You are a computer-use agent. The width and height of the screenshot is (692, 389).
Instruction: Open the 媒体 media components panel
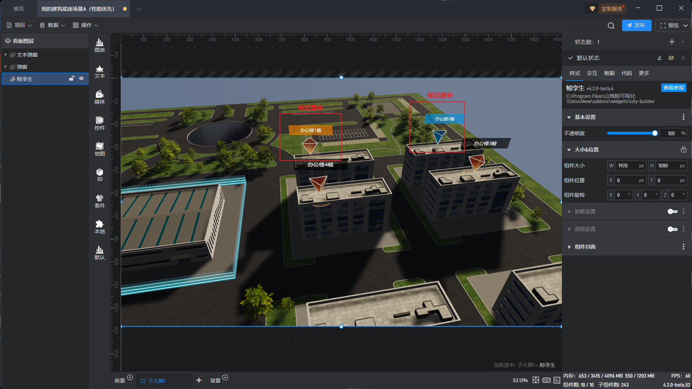[x=100, y=97]
